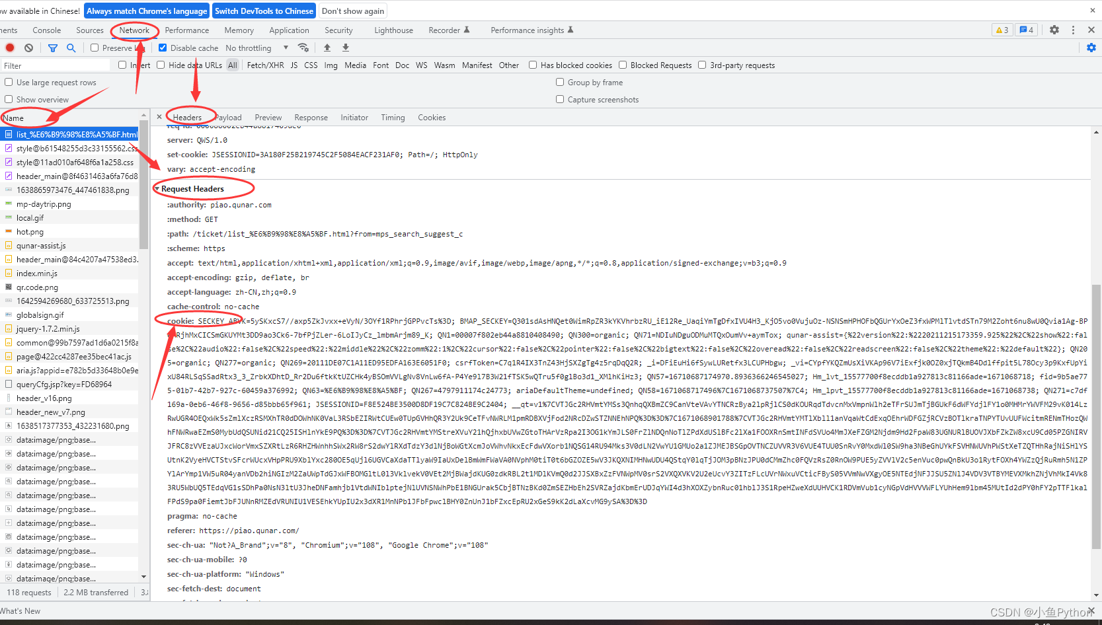Toggle the filter funnel icon

tap(53, 48)
